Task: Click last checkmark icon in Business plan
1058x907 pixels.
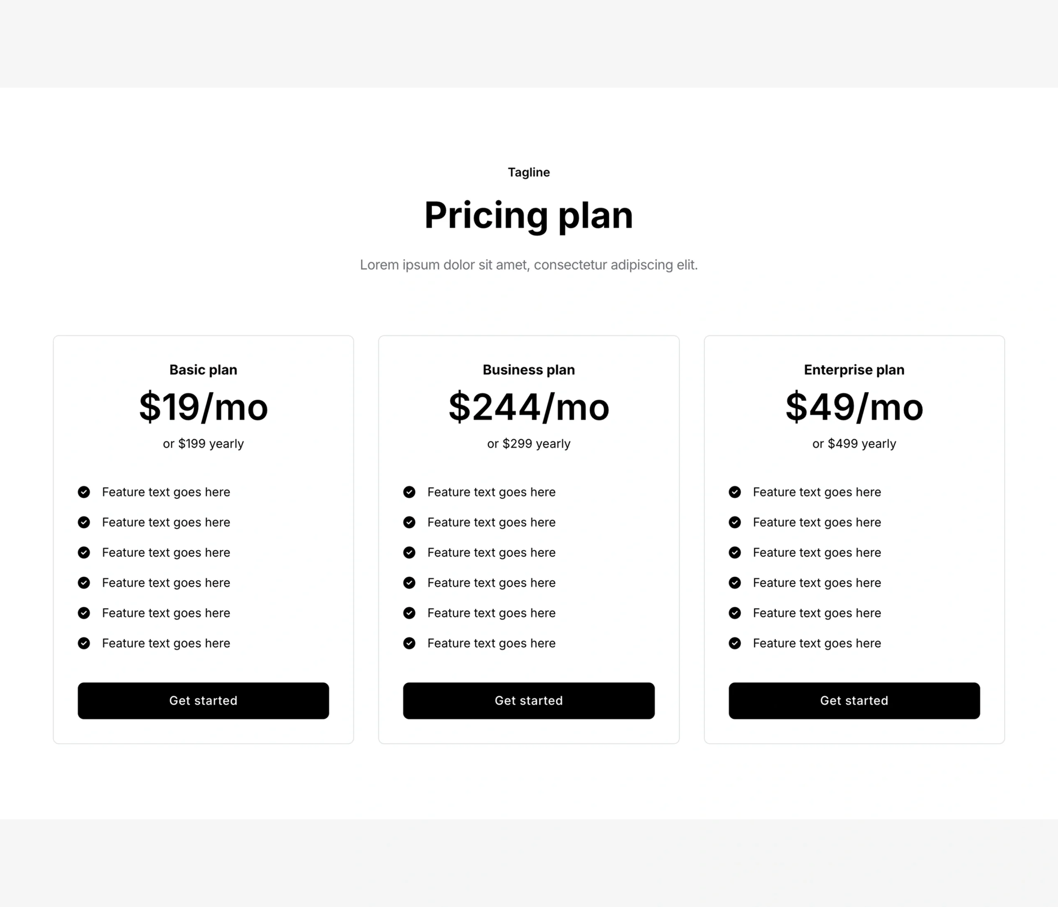Action: point(409,643)
